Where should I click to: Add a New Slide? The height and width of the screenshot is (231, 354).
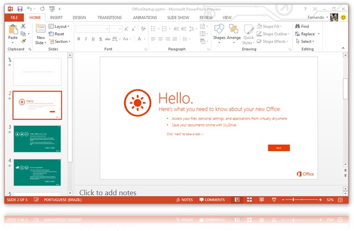click(x=41, y=34)
